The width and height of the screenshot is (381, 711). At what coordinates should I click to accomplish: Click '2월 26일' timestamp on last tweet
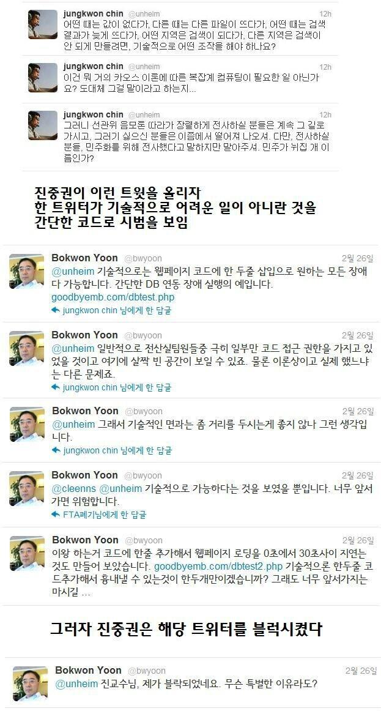pos(361,671)
